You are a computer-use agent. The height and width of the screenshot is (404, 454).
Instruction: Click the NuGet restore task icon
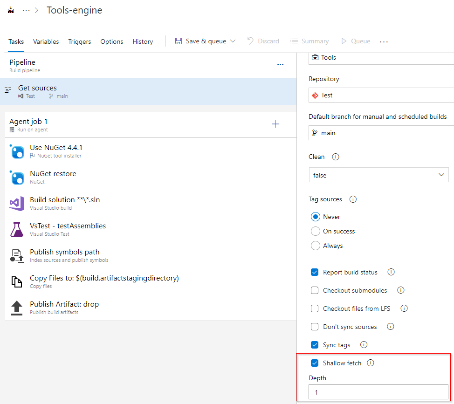(x=17, y=178)
